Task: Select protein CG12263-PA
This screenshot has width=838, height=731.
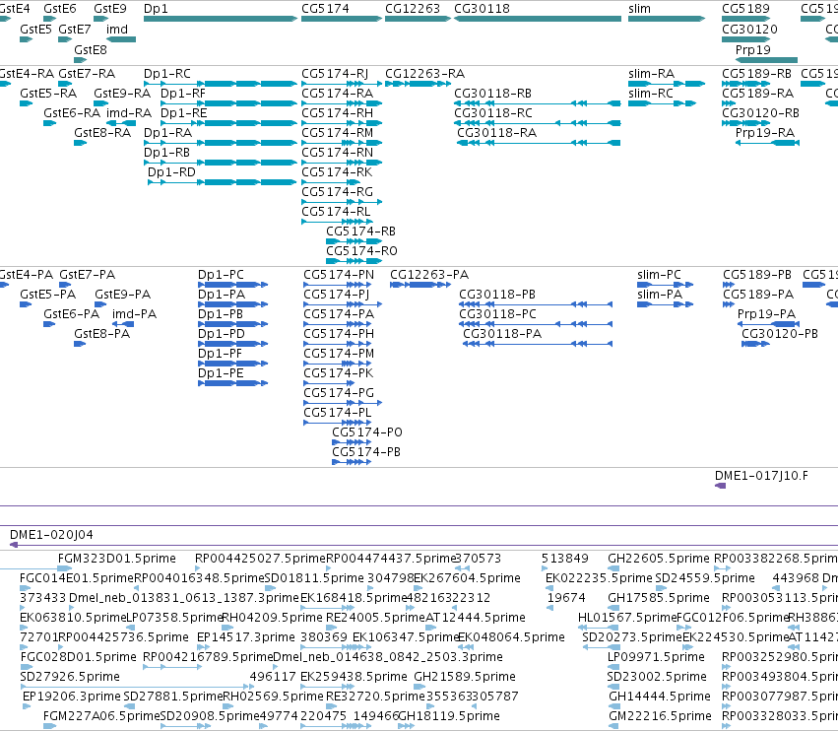Action: [x=429, y=274]
